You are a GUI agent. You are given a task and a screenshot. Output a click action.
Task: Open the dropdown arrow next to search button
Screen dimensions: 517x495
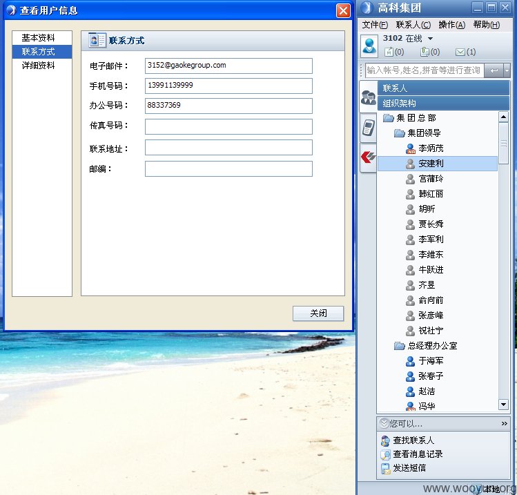pyautogui.click(x=507, y=70)
